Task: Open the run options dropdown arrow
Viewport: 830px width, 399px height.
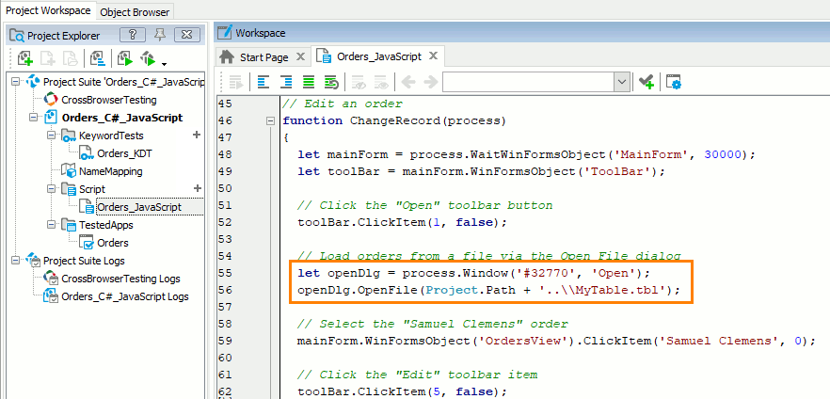Action: coord(165,62)
